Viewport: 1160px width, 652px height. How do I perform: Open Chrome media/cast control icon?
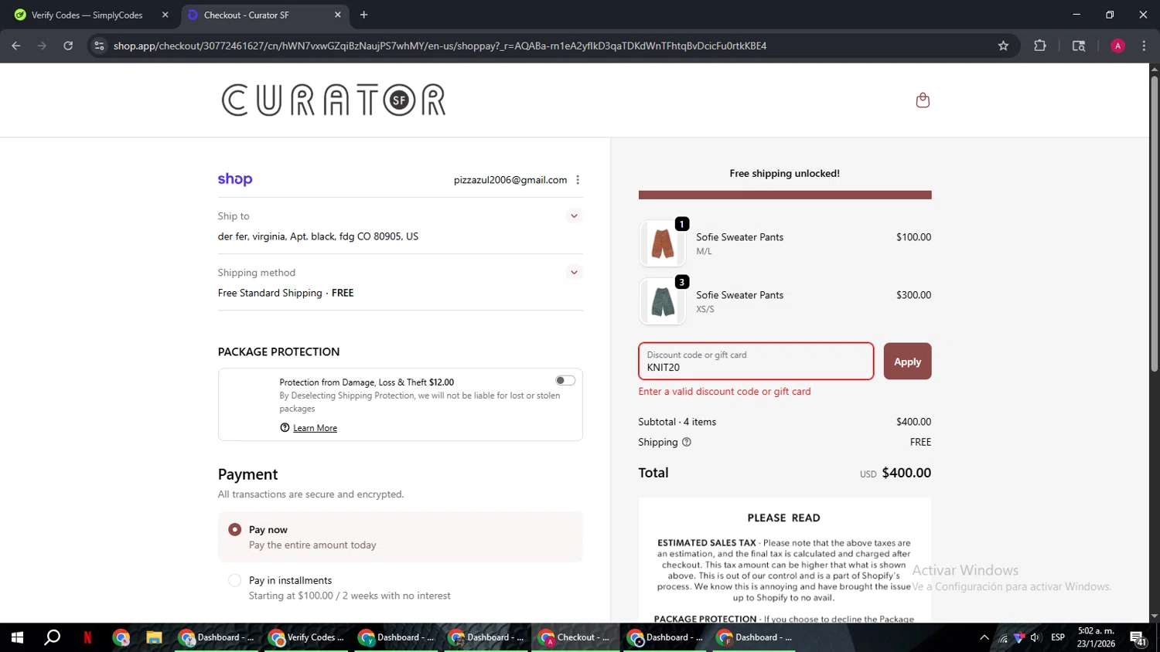(1079, 46)
